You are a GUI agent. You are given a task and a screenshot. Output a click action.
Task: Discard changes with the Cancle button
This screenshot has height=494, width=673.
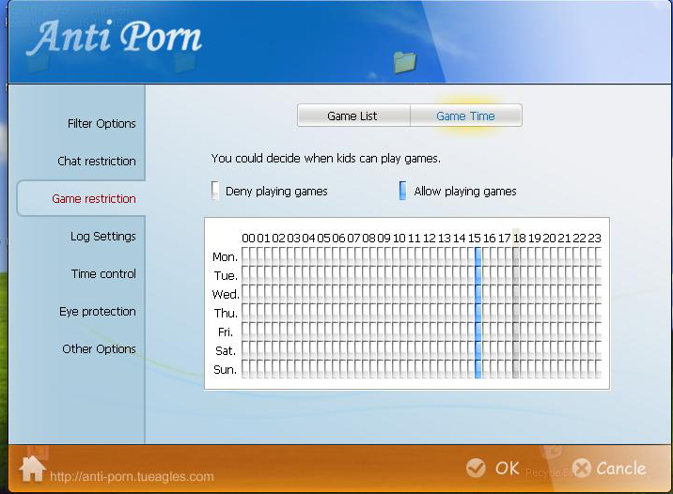(x=609, y=468)
